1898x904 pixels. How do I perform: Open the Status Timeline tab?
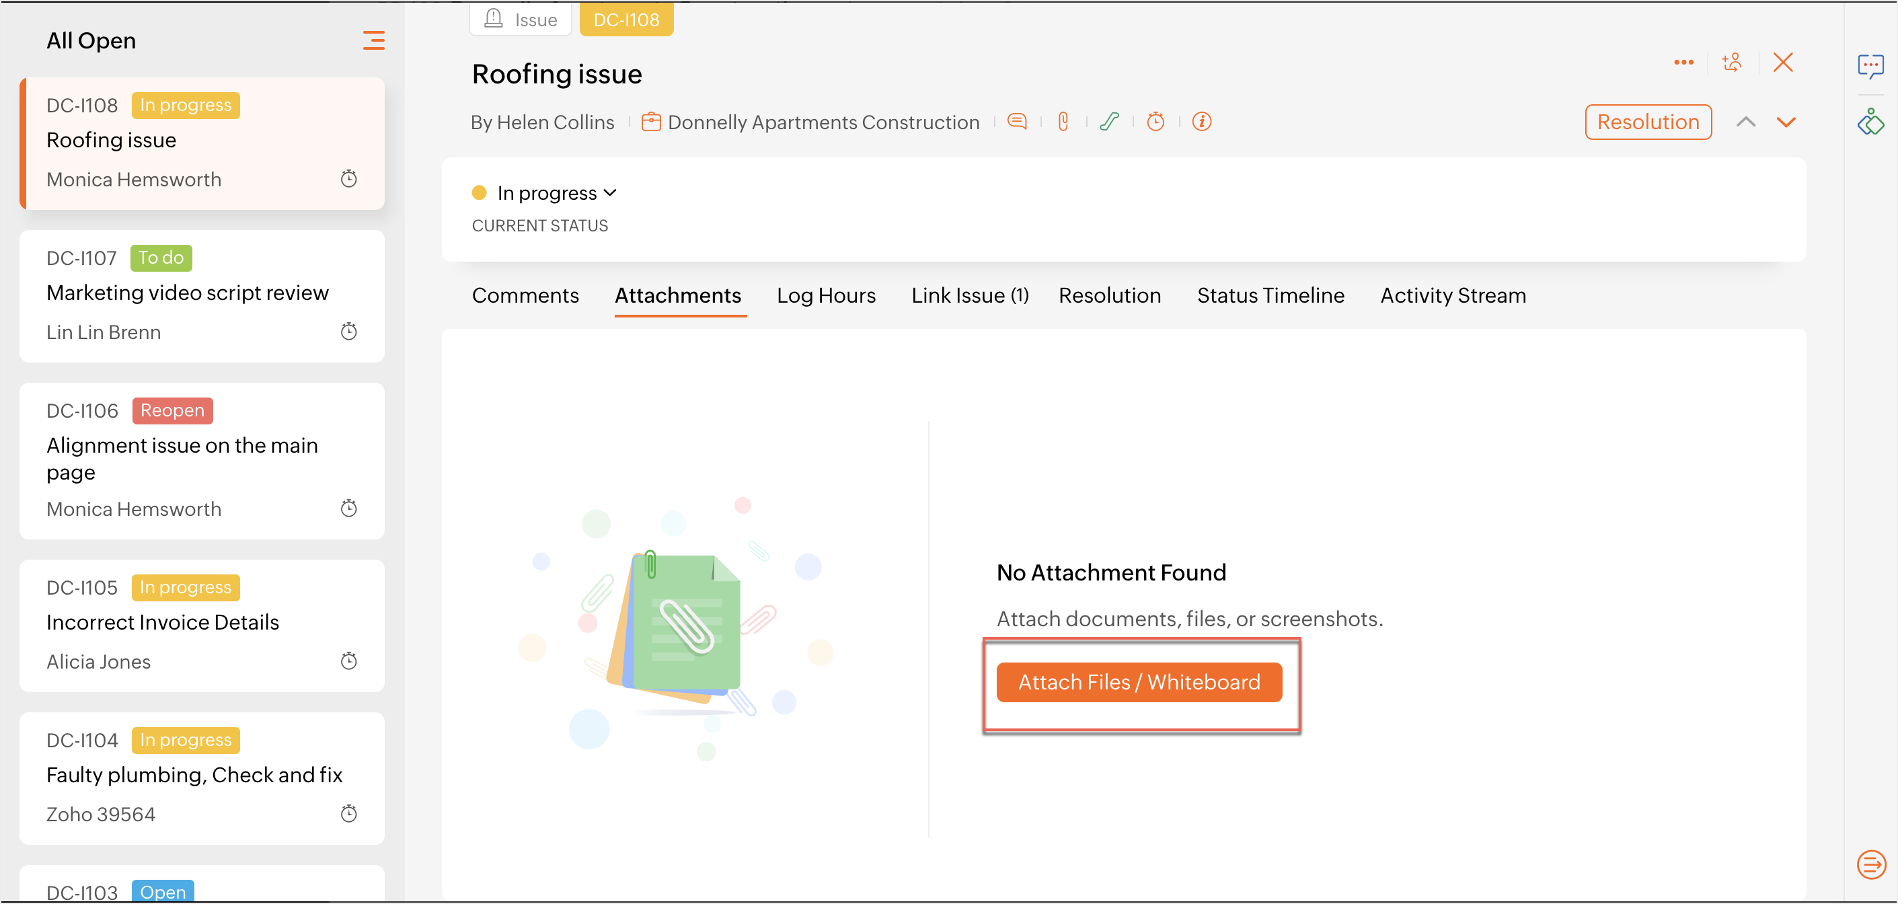point(1270,295)
